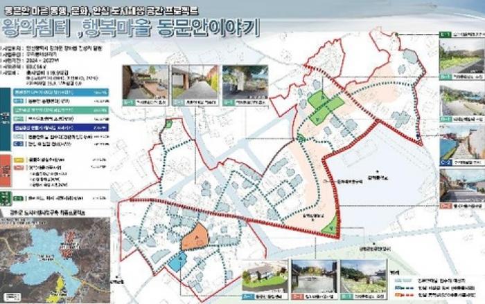Click the blue building block below orange zone
The height and width of the screenshot is (304, 485).
pos(177,260)
